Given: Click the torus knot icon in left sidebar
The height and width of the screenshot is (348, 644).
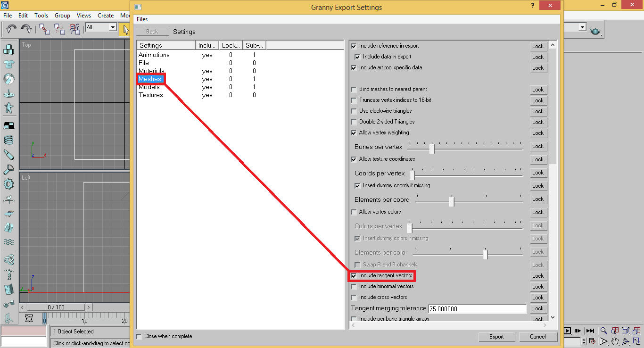Looking at the screenshot, I should point(8,260).
